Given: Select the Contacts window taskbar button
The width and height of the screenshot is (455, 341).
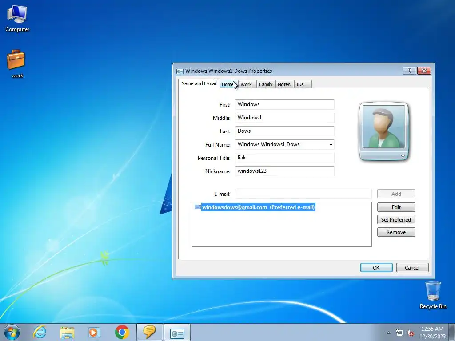Looking at the screenshot, I should pos(177,332).
